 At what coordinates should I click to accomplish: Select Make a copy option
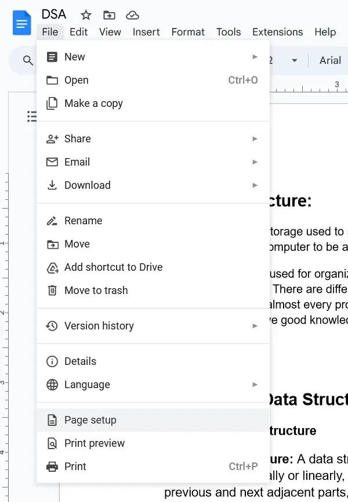tap(93, 103)
